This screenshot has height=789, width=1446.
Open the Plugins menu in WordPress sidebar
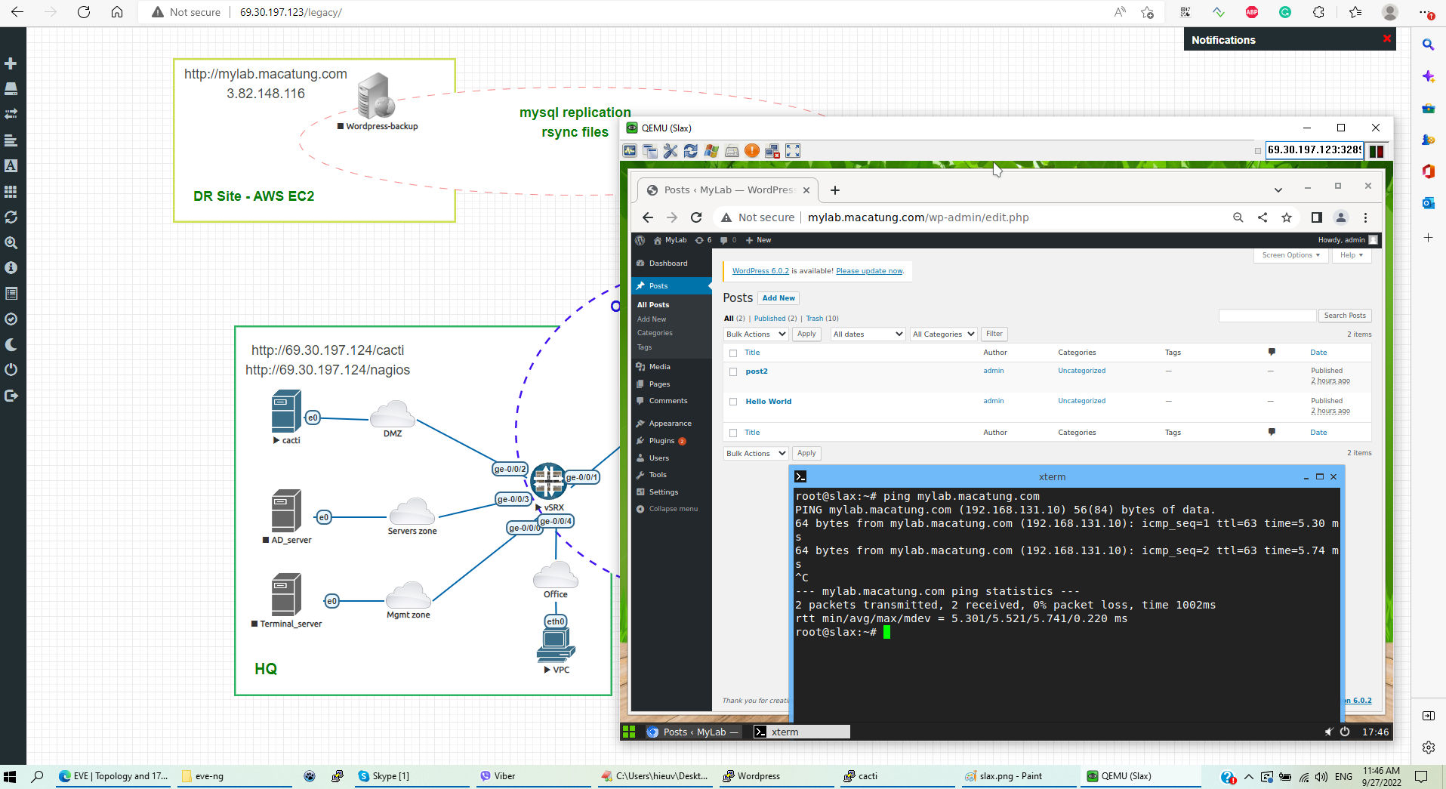661,441
